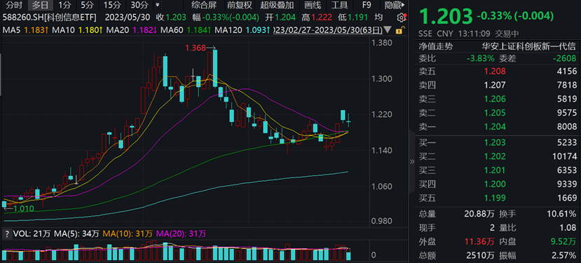Click the 前复权 adjustment button
Image resolution: width=581 pixels, height=263 pixels.
pos(240,5)
